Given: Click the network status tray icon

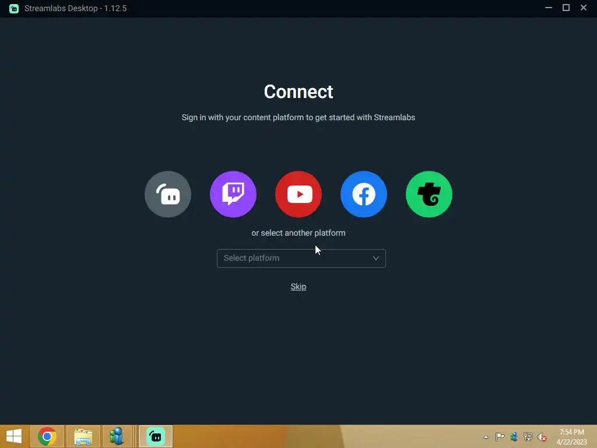Looking at the screenshot, I should coord(528,436).
